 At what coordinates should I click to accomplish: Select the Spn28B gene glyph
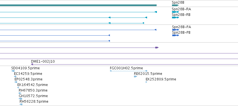click(x=175, y=5)
